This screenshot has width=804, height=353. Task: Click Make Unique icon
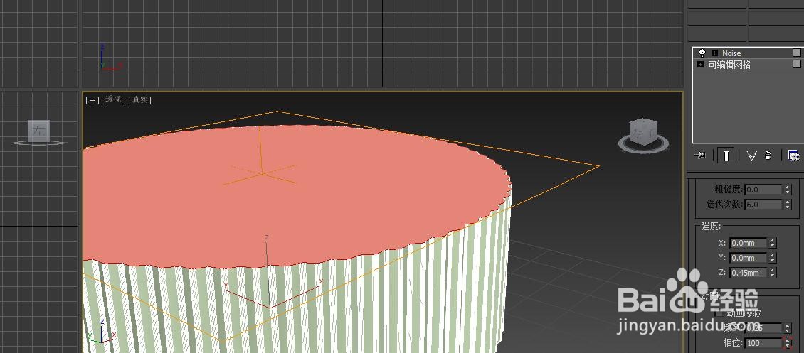751,156
